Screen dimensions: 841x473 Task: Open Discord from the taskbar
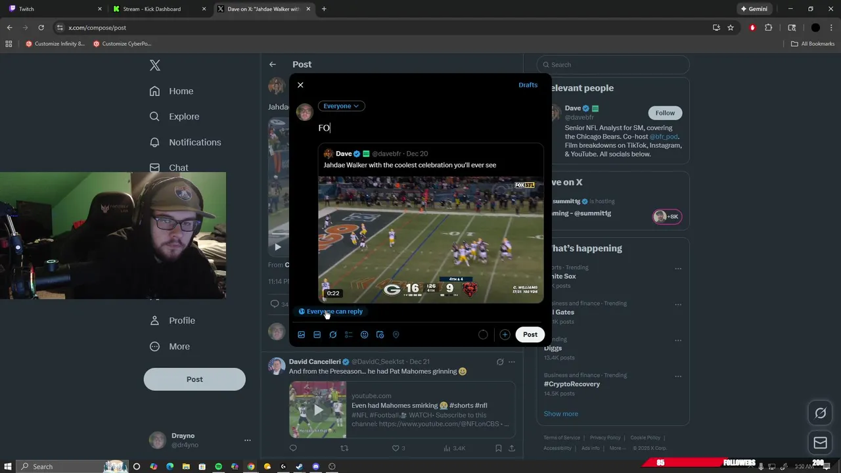(x=316, y=466)
